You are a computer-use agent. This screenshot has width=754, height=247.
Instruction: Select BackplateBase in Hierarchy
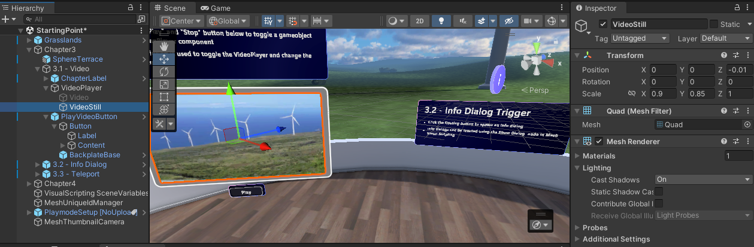95,155
